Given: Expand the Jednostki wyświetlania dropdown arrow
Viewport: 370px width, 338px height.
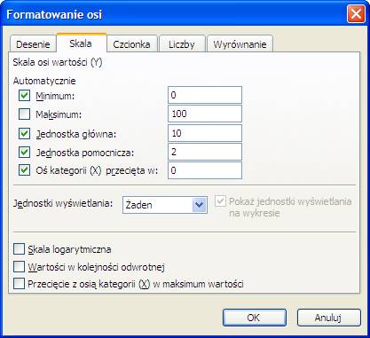Looking at the screenshot, I should point(199,205).
